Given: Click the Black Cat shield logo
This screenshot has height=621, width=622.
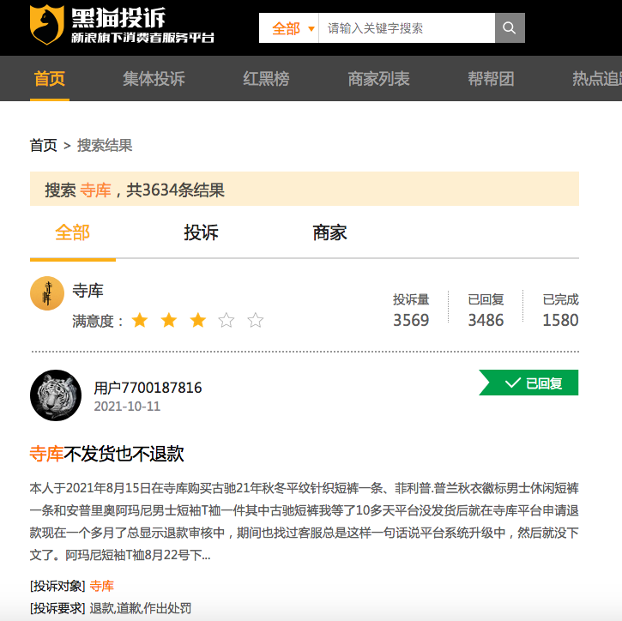Looking at the screenshot, I should (x=47, y=25).
